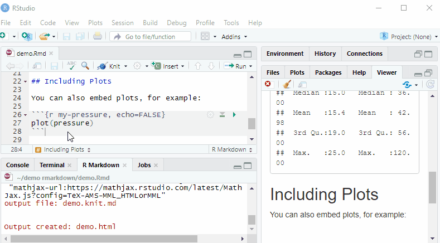The height and width of the screenshot is (243, 440).
Task: Open an existing file folder icon
Action: click(45, 36)
